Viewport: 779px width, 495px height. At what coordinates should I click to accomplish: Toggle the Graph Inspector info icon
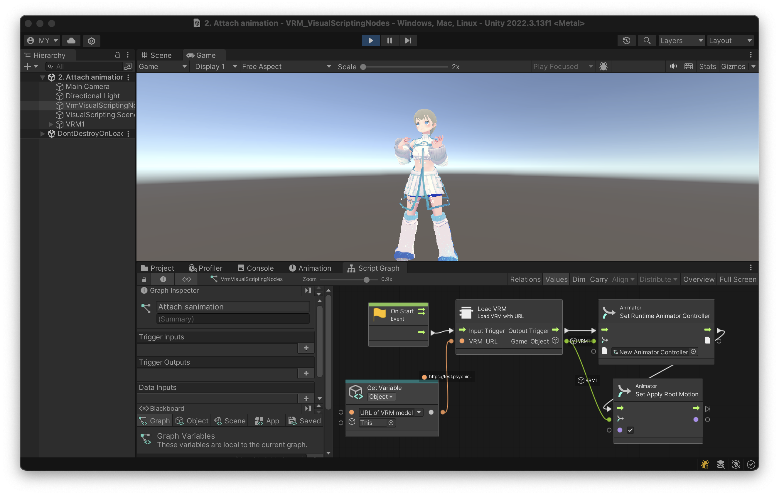click(162, 279)
